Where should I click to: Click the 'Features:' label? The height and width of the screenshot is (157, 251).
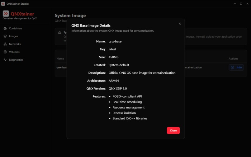click(99, 96)
